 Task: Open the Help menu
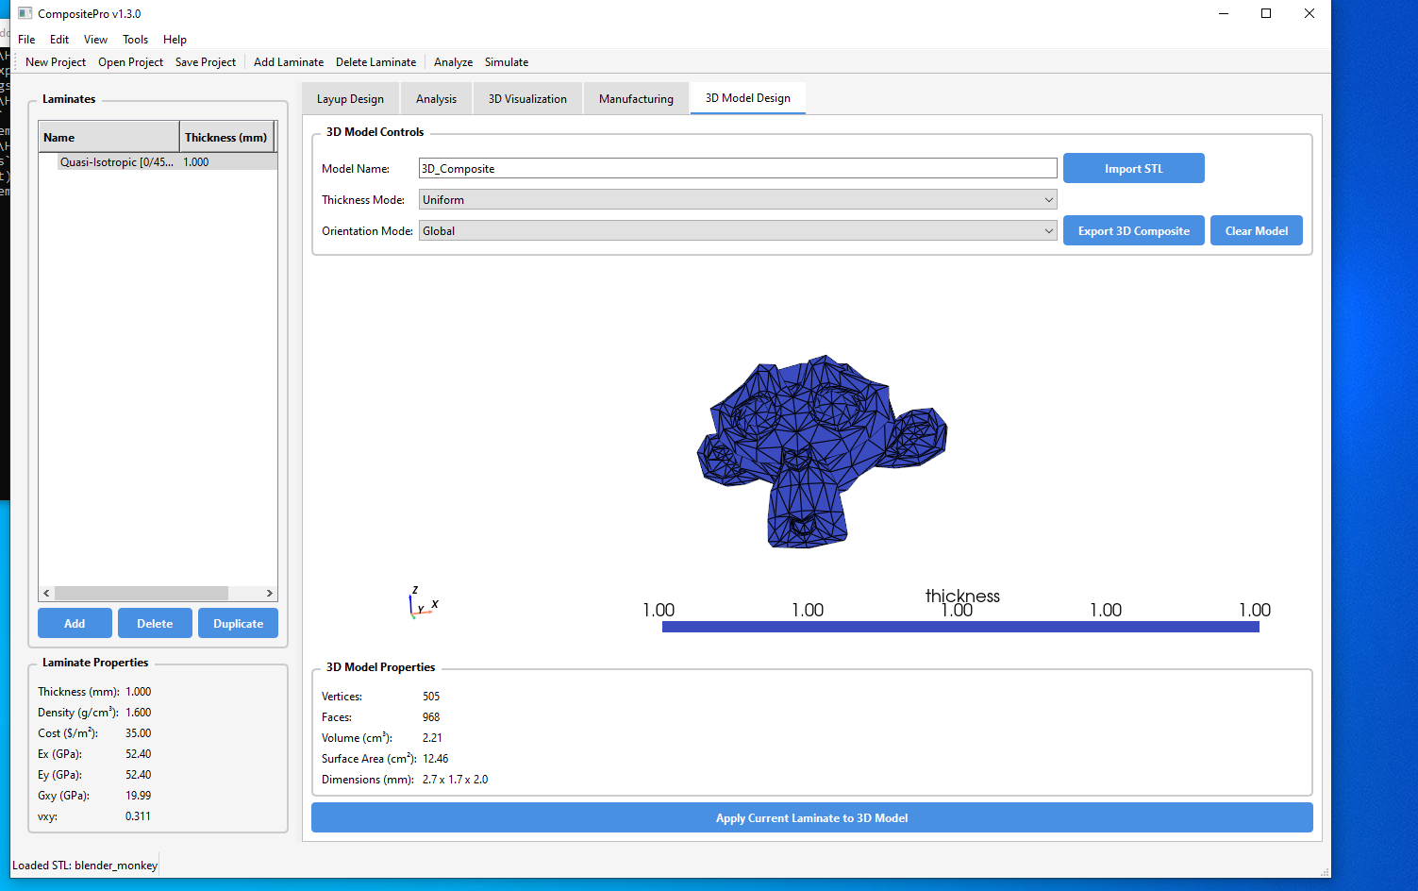click(x=175, y=40)
